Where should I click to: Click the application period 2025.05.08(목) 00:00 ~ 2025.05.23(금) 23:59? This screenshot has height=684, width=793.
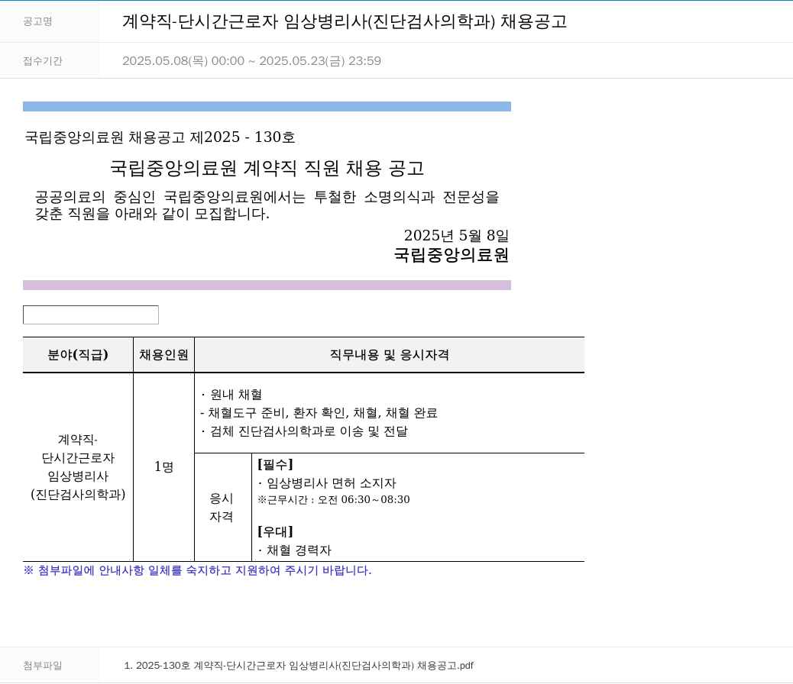pyautogui.click(x=251, y=60)
